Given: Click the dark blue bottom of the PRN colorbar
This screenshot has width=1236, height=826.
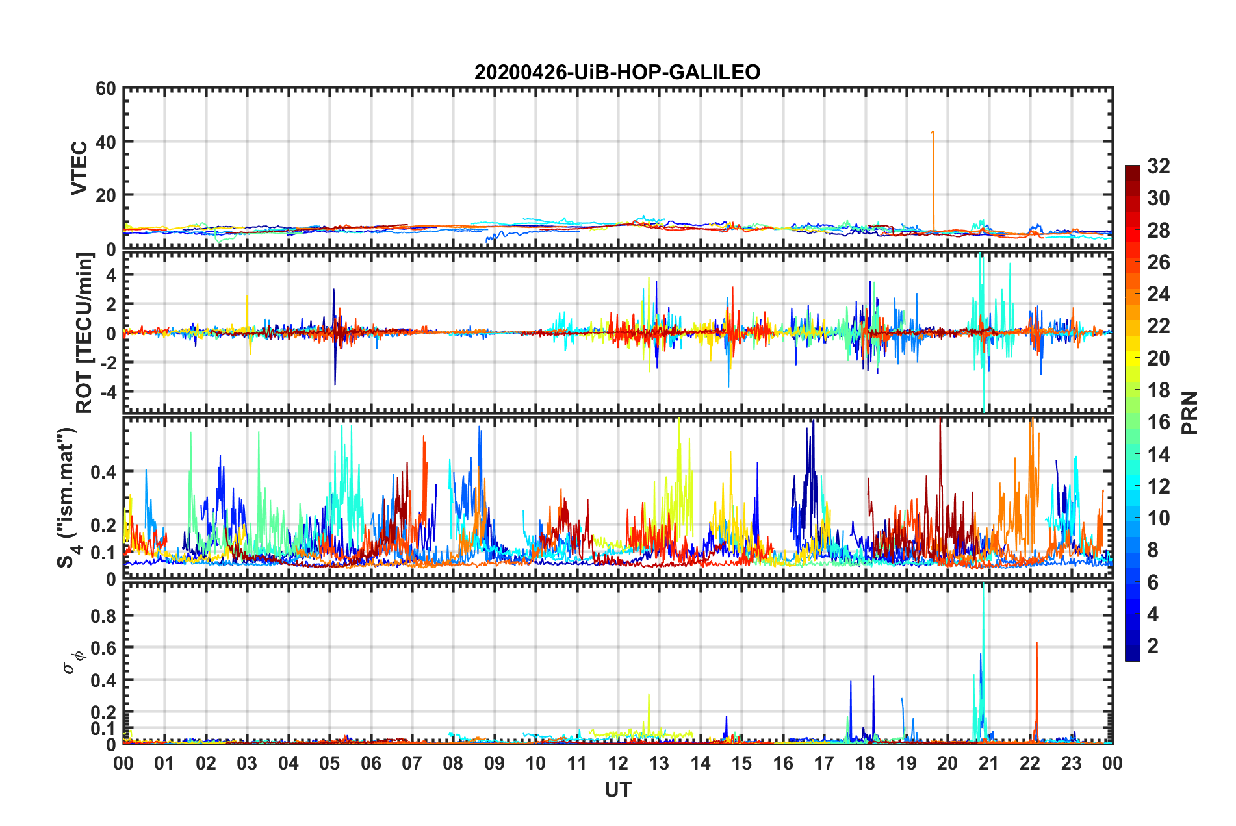Looking at the screenshot, I should 1132,656.
